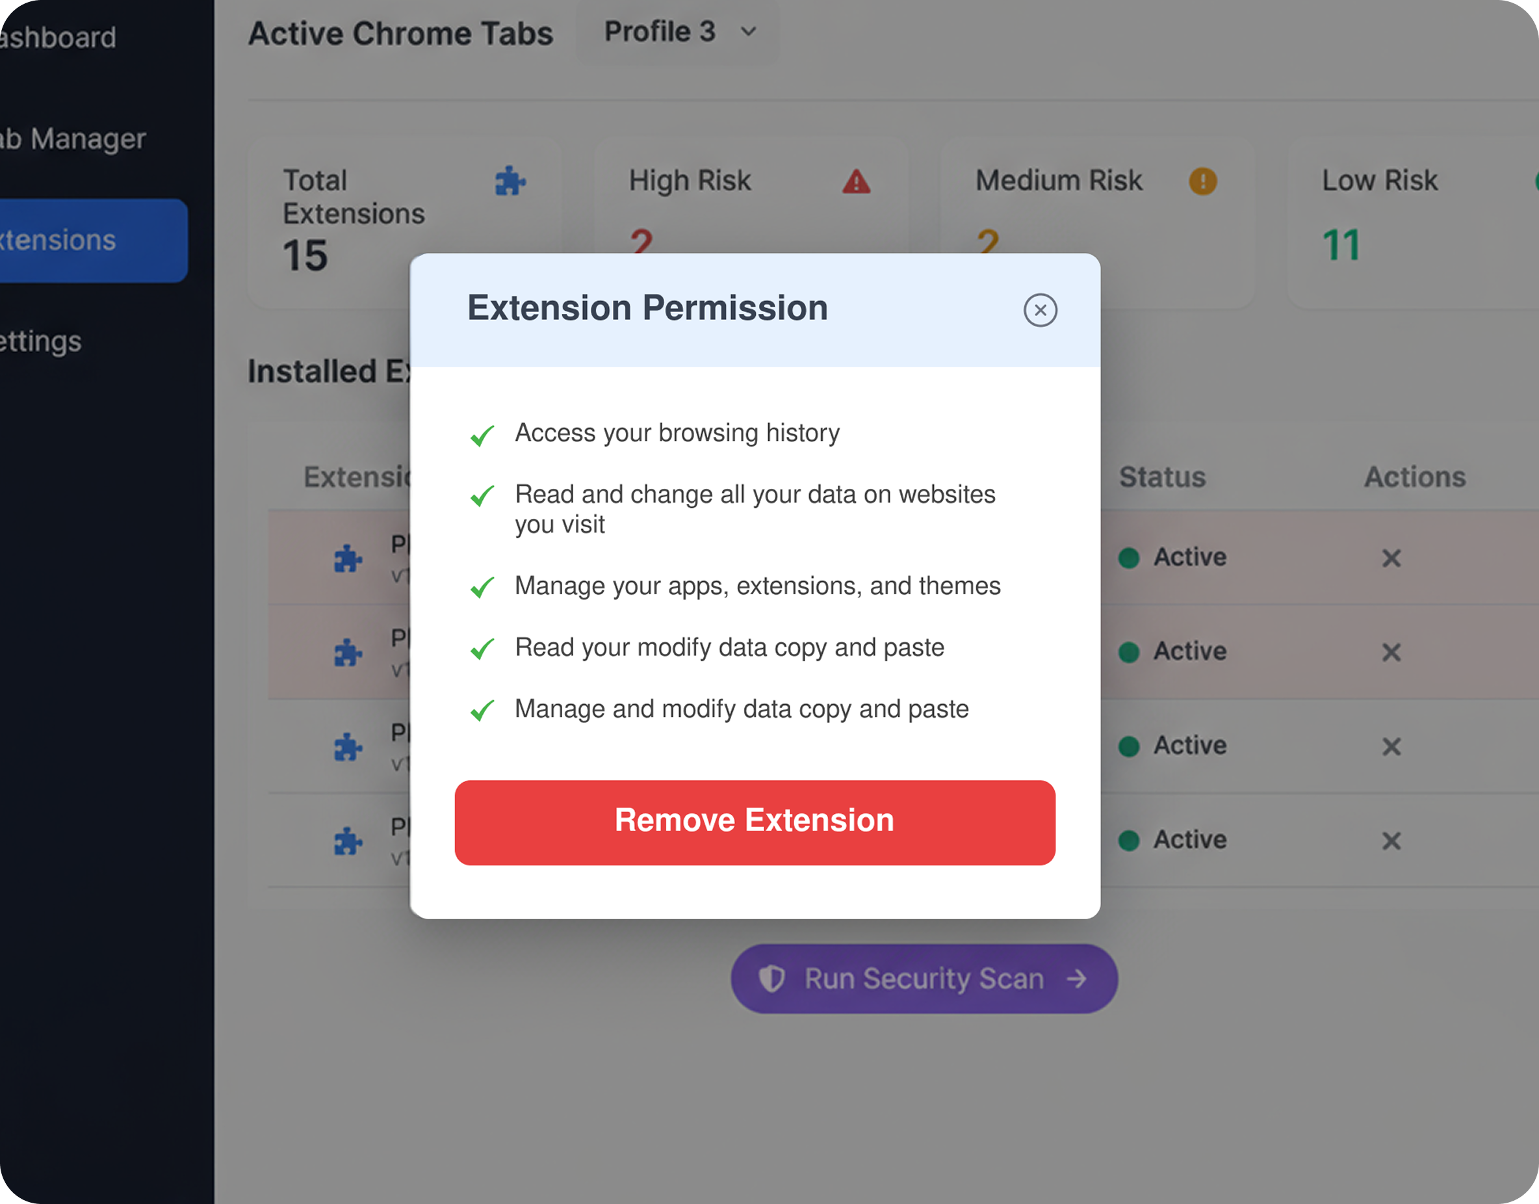
Task: Click the arrow icon inside the scan button
Action: click(1076, 978)
